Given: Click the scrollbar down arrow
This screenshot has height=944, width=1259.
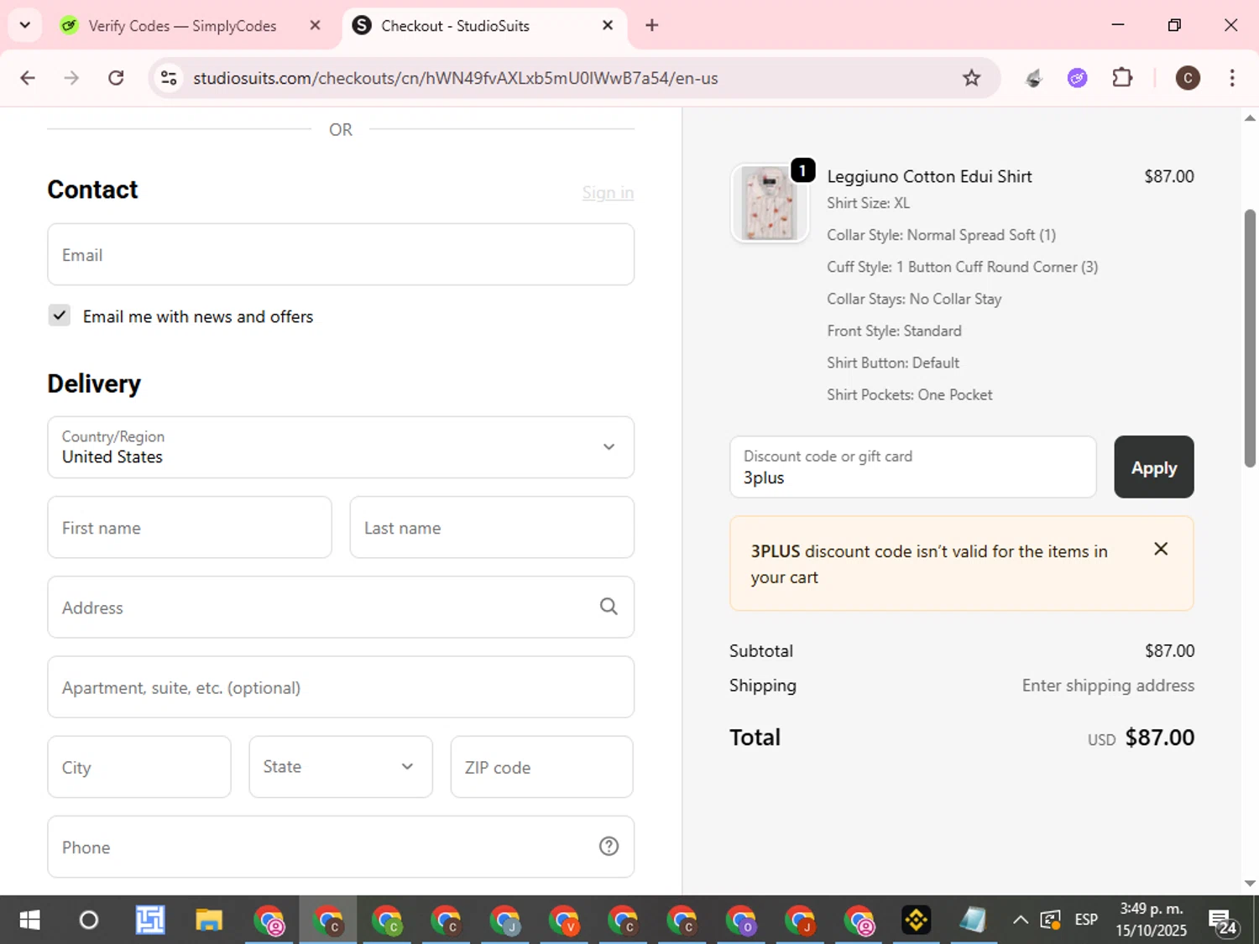Looking at the screenshot, I should [x=1250, y=884].
